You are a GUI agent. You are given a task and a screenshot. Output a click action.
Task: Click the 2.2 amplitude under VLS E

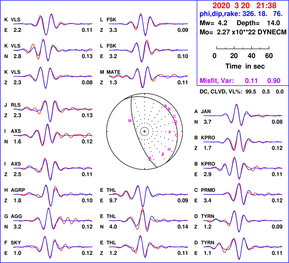click(17, 30)
